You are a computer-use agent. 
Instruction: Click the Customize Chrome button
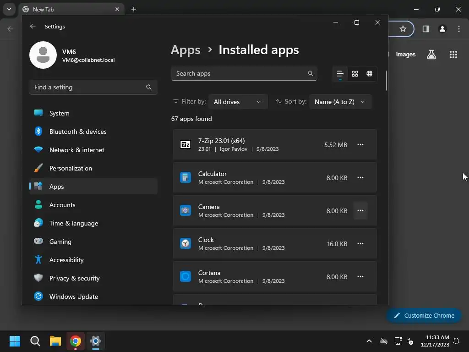point(424,315)
